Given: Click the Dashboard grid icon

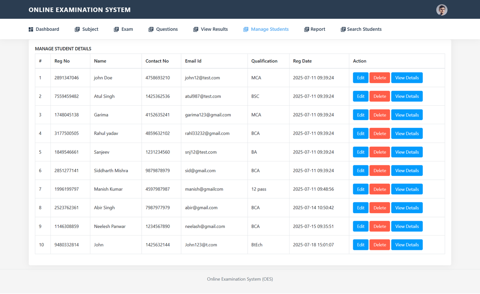Looking at the screenshot, I should click(31, 29).
